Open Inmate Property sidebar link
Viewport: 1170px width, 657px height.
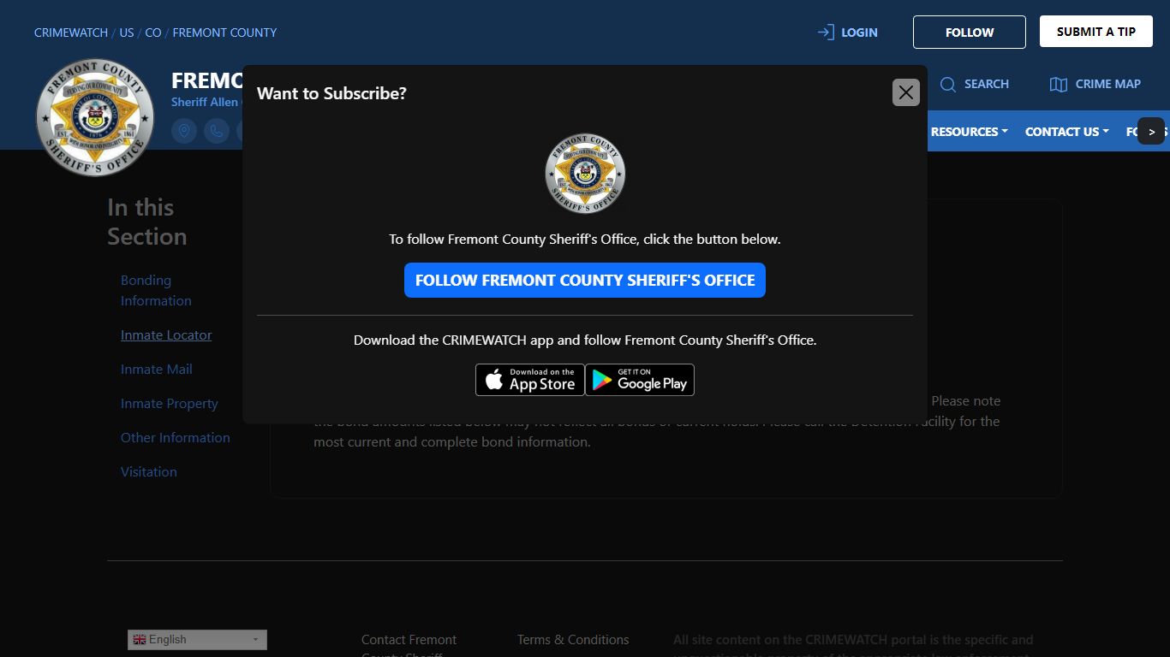coord(170,404)
